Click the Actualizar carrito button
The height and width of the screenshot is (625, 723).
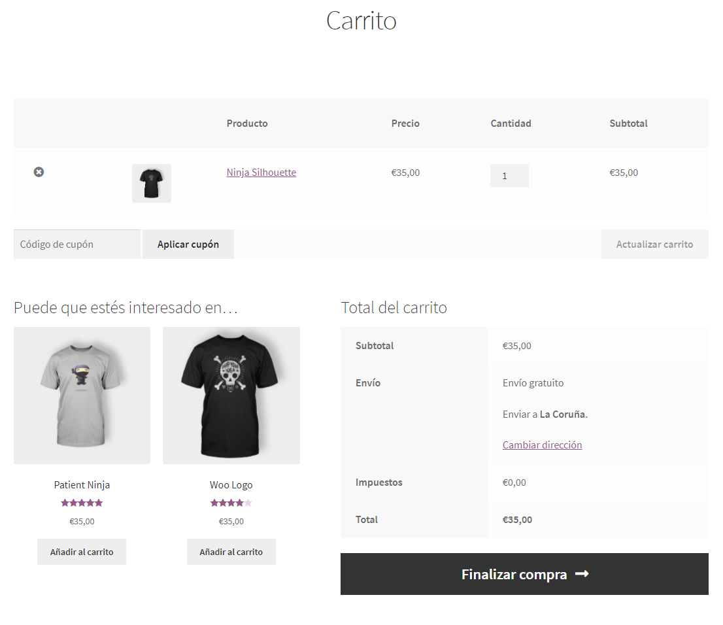tap(654, 245)
